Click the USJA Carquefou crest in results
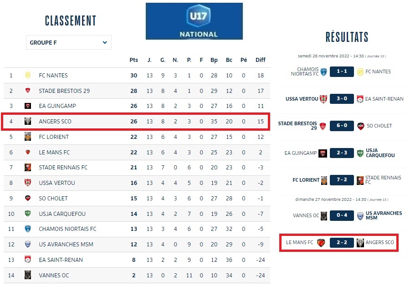 click(x=360, y=153)
